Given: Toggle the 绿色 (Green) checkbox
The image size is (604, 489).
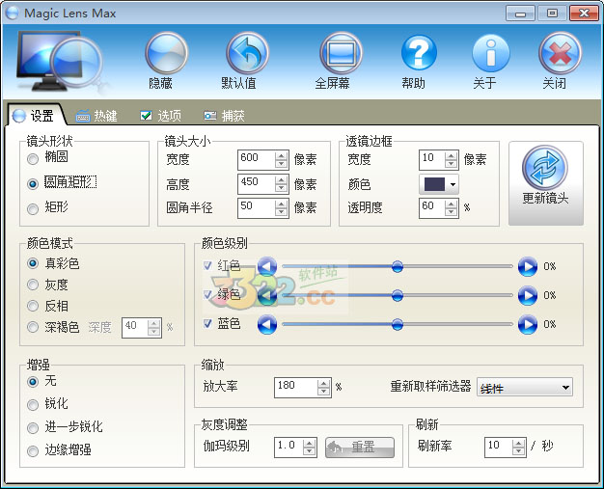Looking at the screenshot, I should click(207, 294).
